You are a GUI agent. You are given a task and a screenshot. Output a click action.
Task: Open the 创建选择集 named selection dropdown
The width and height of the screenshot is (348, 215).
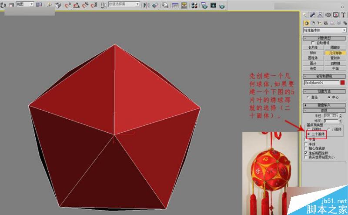[124, 4]
